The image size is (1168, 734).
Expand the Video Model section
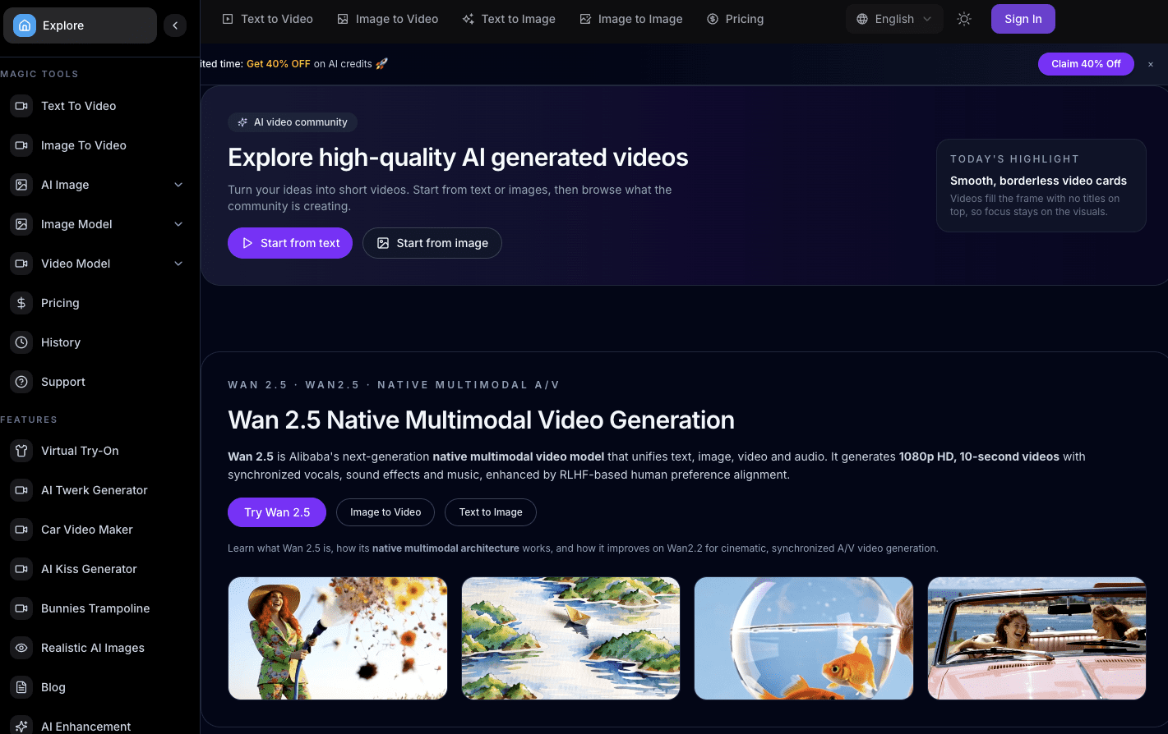178,264
